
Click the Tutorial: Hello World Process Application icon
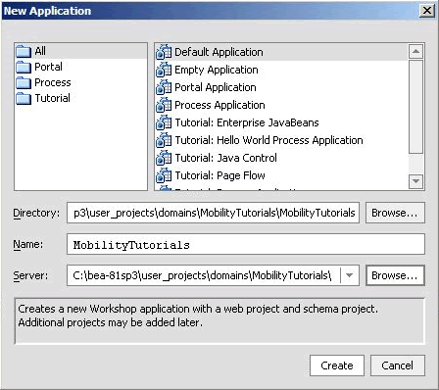click(x=164, y=140)
